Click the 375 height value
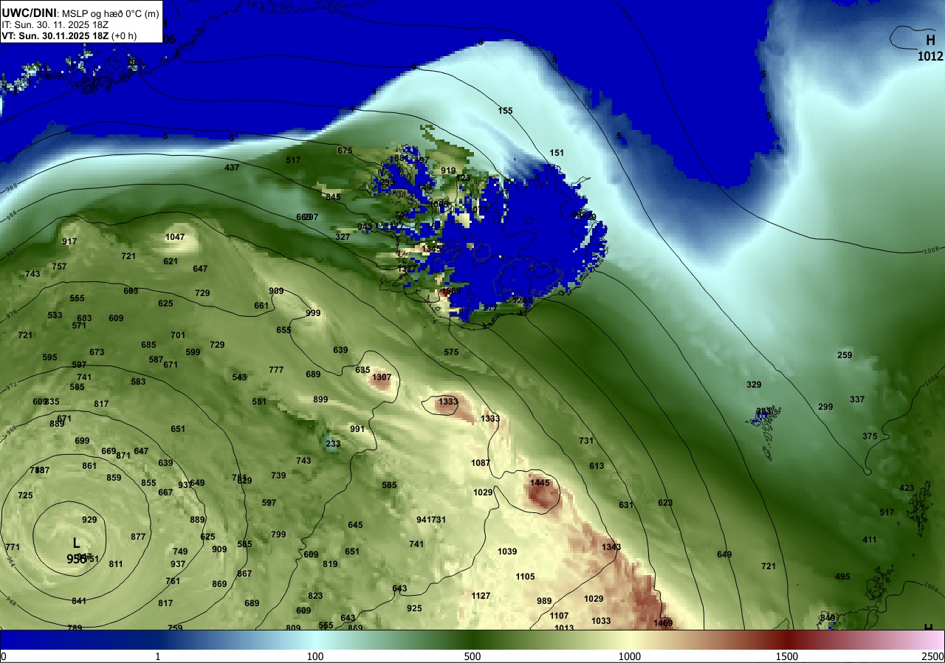The image size is (945, 663). (x=870, y=436)
